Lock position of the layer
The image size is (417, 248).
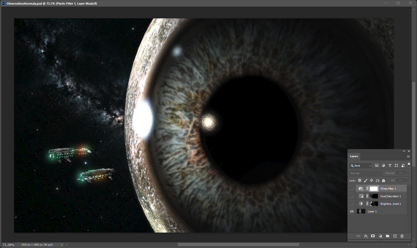click(371, 180)
